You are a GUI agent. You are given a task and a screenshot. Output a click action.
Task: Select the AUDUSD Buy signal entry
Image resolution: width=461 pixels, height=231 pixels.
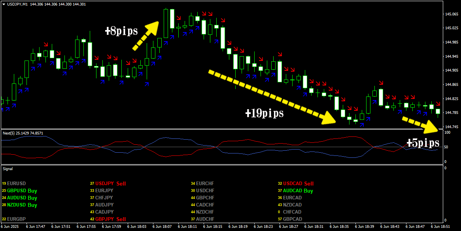pyautogui.click(x=19, y=198)
